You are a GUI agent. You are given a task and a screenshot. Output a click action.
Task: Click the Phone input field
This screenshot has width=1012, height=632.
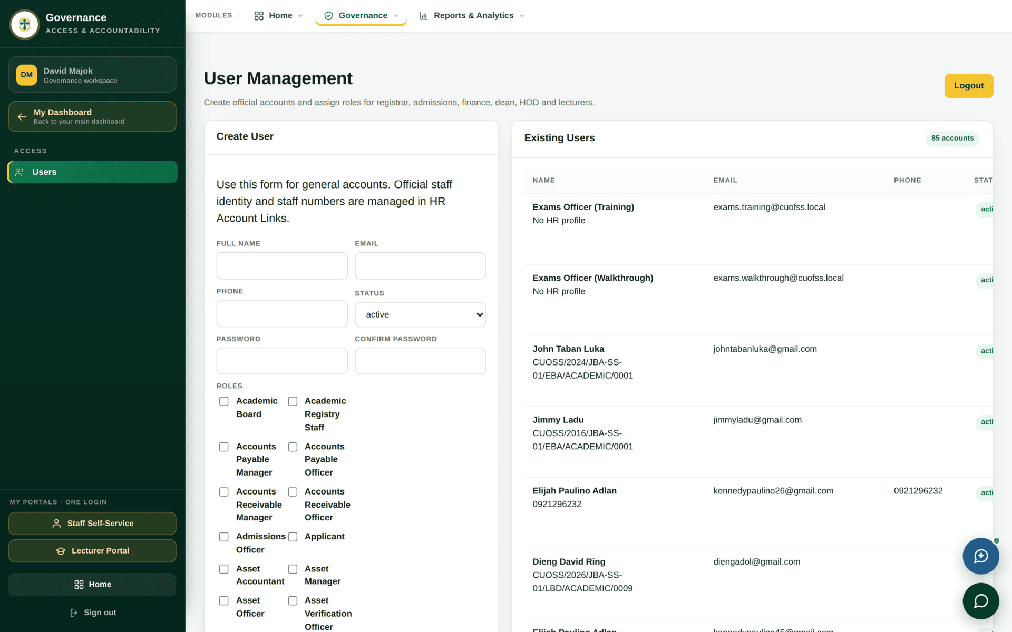click(x=282, y=313)
